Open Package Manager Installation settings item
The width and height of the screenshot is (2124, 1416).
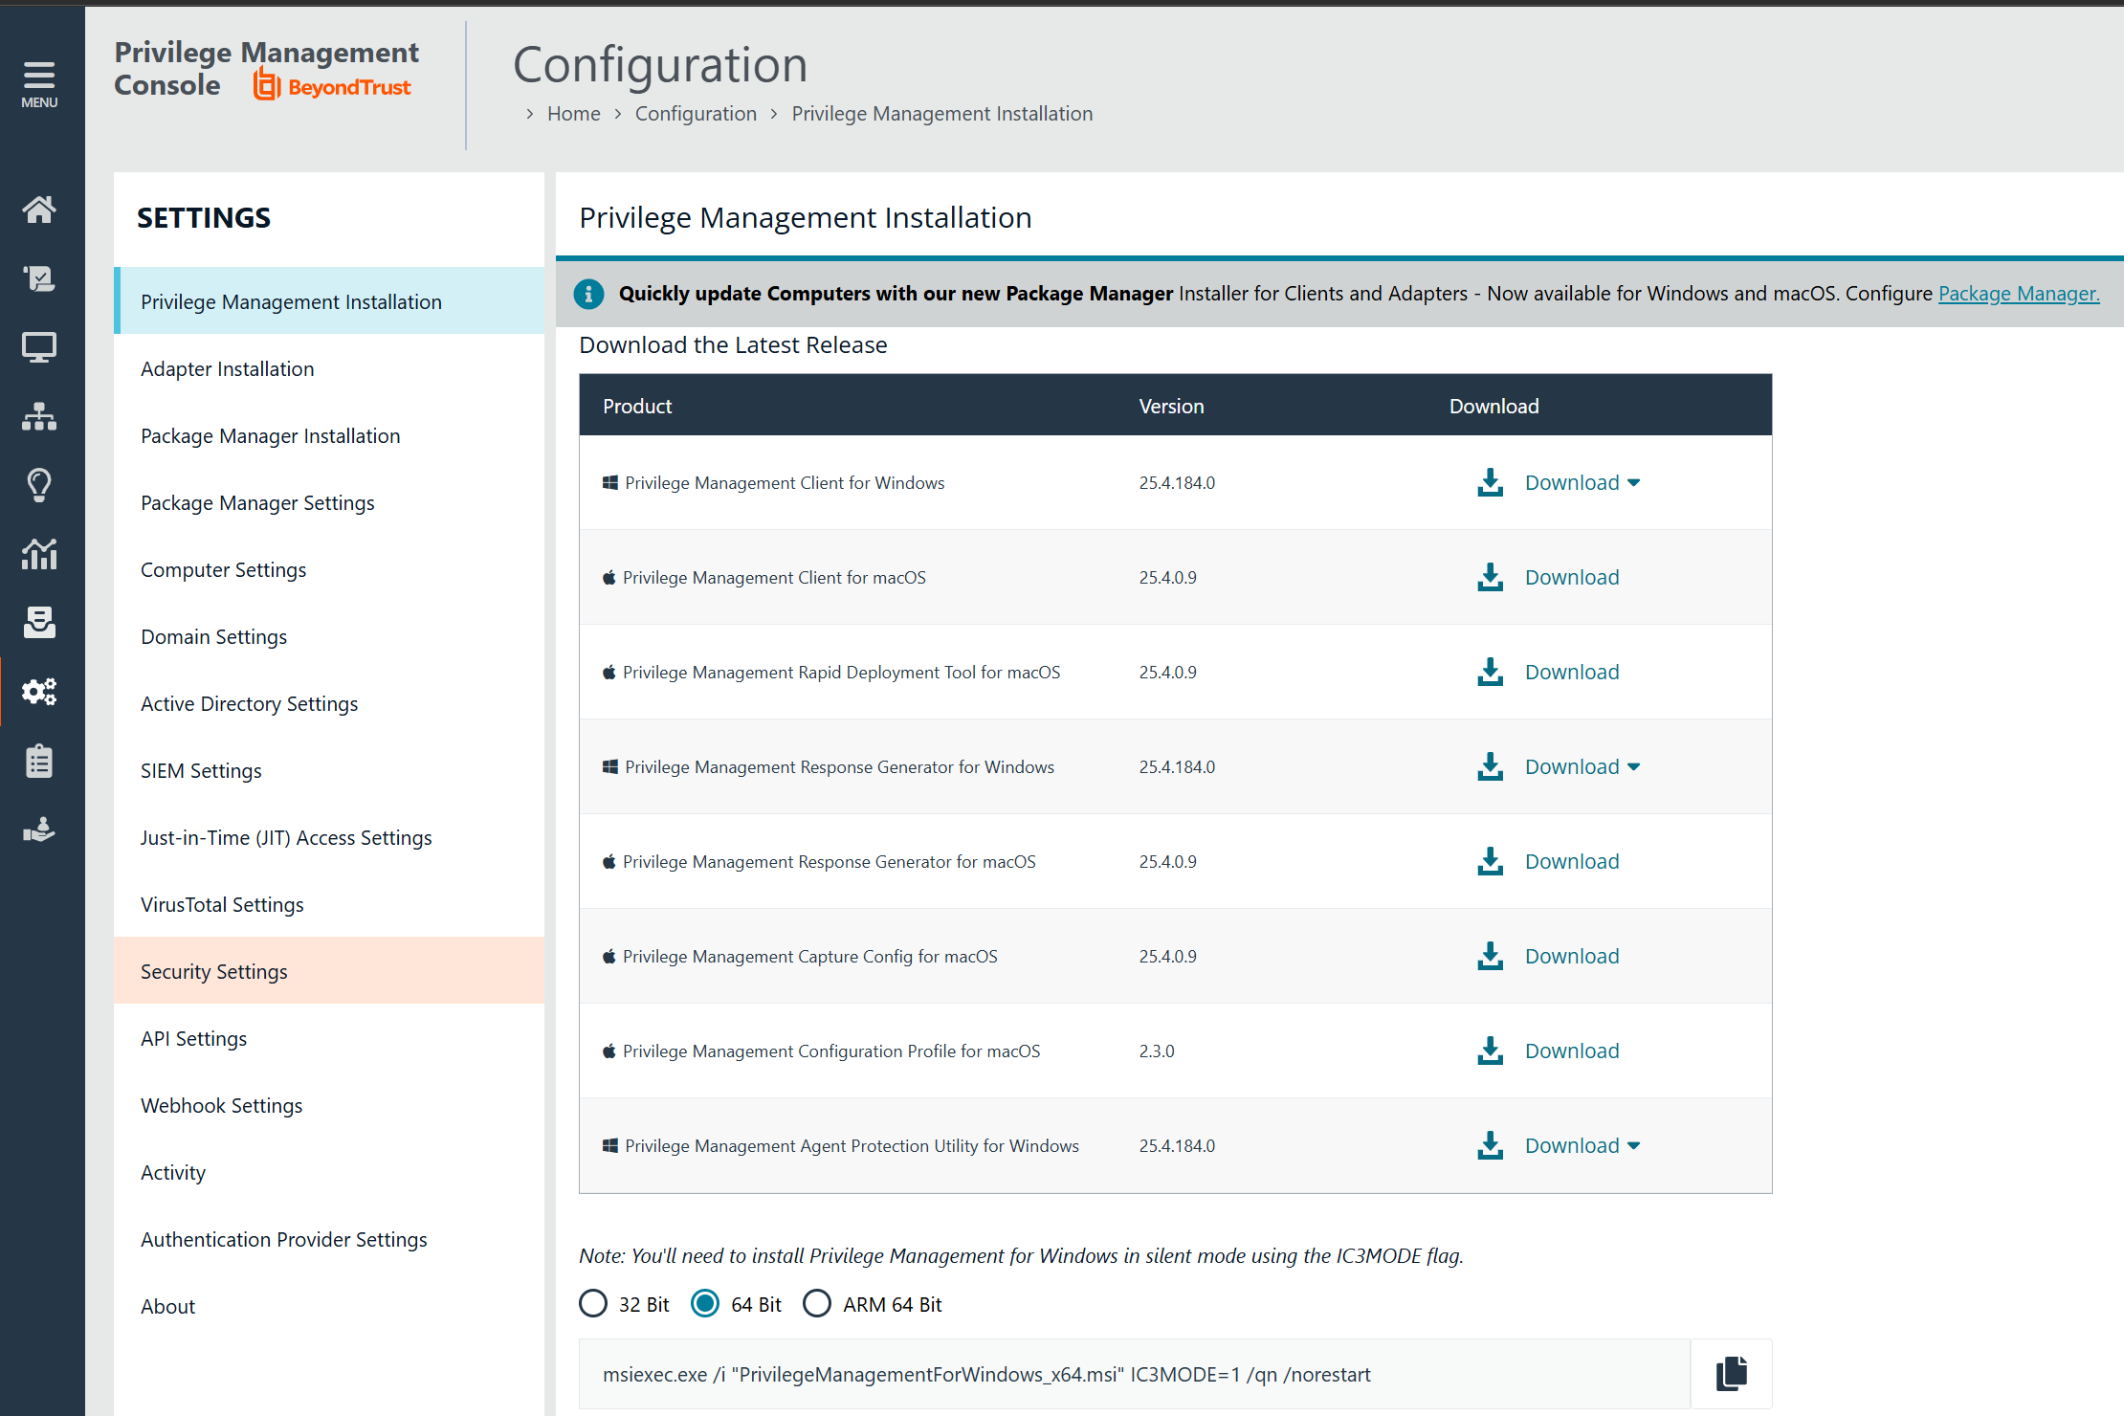pos(329,435)
